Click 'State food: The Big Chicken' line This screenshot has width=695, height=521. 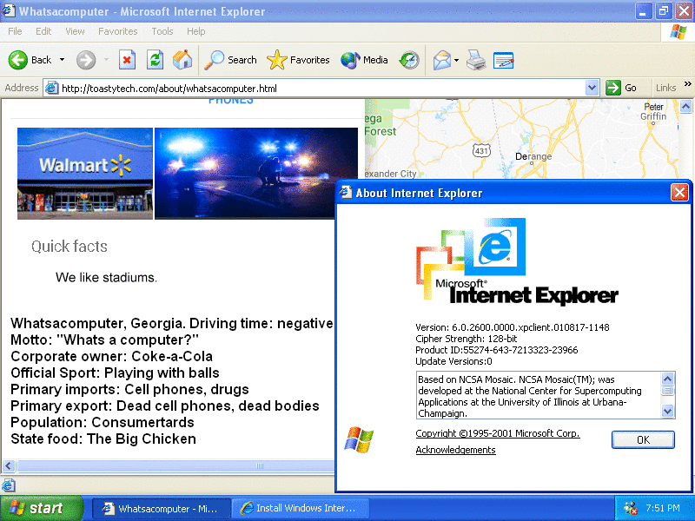pos(103,439)
